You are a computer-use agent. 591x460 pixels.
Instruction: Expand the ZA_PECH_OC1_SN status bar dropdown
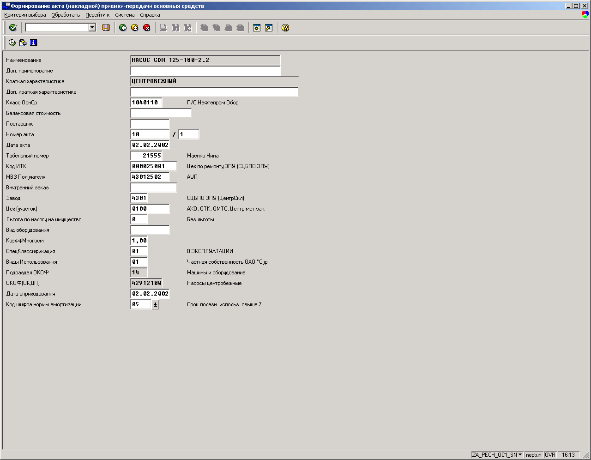[x=520, y=455]
